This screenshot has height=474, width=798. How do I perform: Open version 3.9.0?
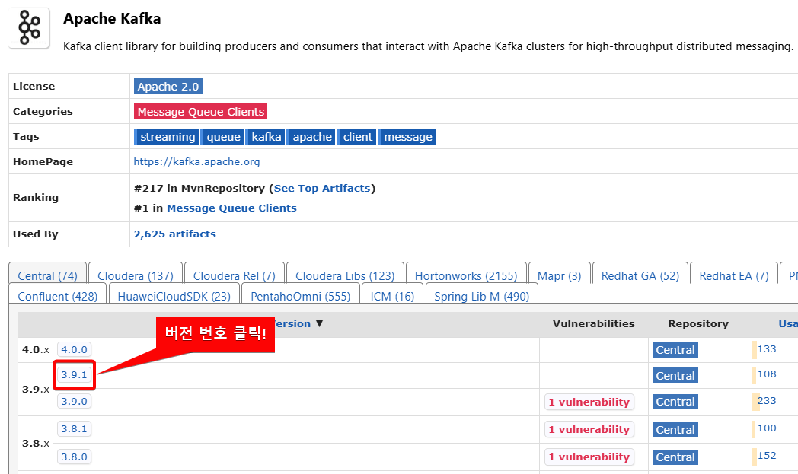[x=75, y=401]
